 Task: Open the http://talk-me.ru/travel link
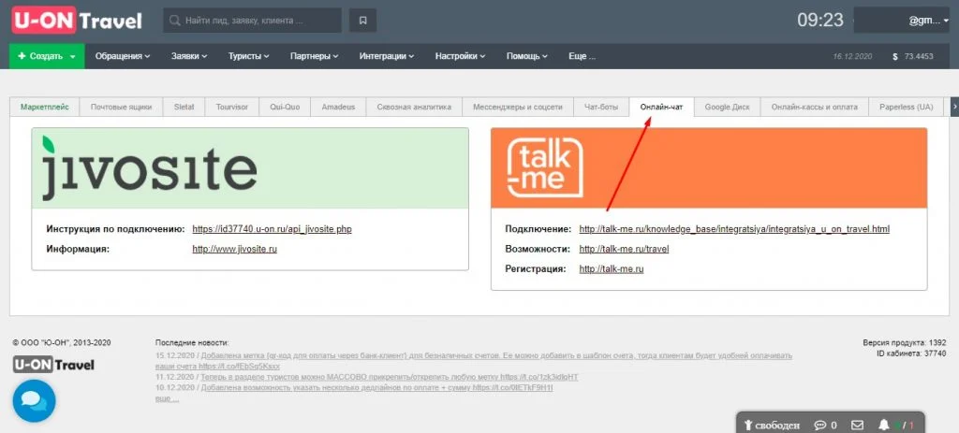[624, 249]
